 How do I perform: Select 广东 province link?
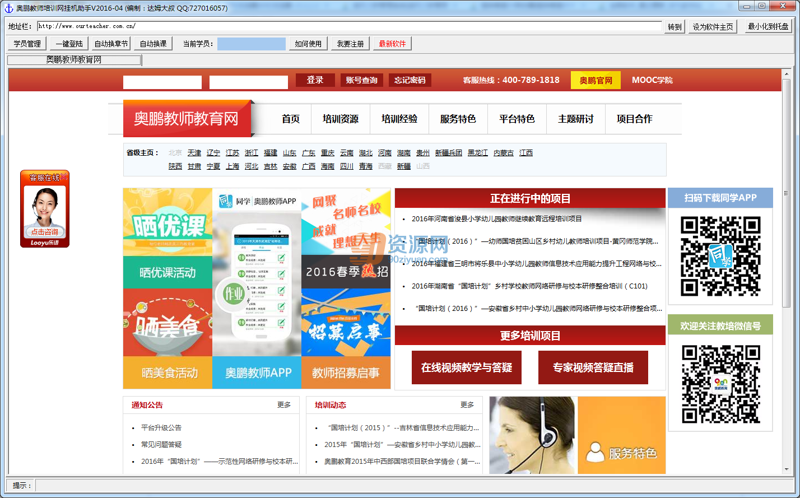309,153
